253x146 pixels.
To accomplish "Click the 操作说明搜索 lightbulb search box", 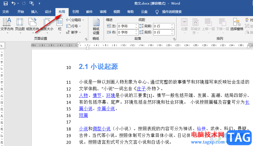I will (x=168, y=12).
